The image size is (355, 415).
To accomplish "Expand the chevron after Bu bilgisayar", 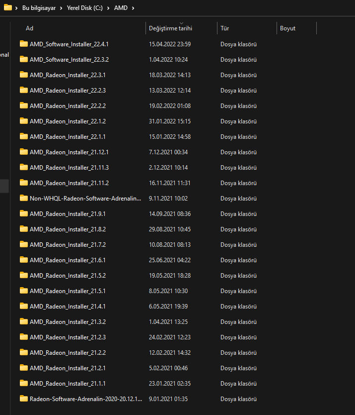I will (61, 8).
